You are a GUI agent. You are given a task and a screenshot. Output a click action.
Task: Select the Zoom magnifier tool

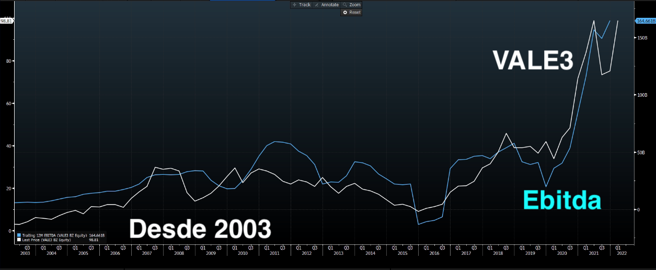click(352, 5)
